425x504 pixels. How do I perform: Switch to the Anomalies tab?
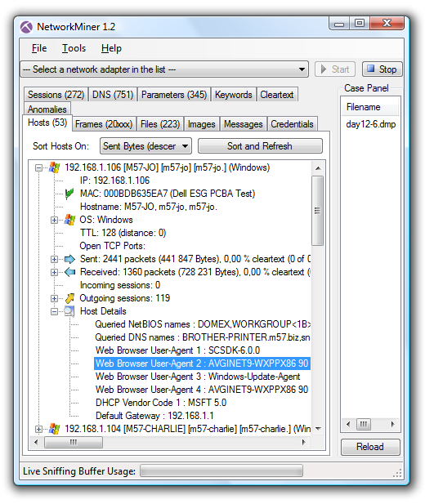click(47, 109)
